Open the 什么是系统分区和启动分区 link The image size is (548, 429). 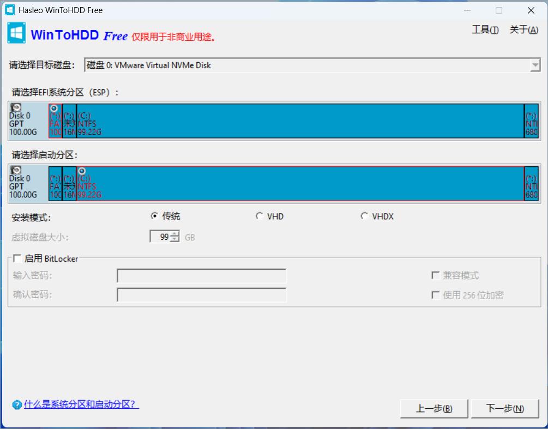(79, 404)
